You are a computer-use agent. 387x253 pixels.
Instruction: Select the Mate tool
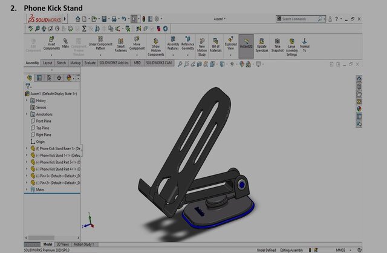(x=65, y=43)
